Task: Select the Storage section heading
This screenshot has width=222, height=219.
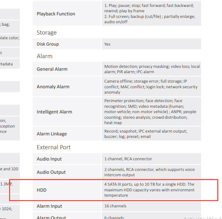Action: coord(46,33)
